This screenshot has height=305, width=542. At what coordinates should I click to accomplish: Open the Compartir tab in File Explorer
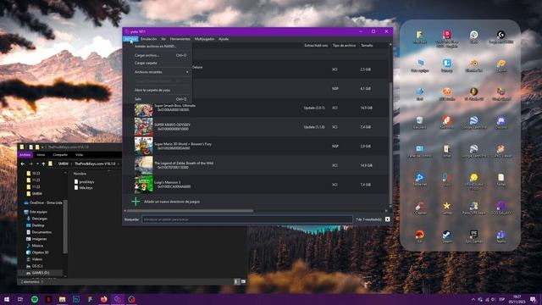point(60,155)
